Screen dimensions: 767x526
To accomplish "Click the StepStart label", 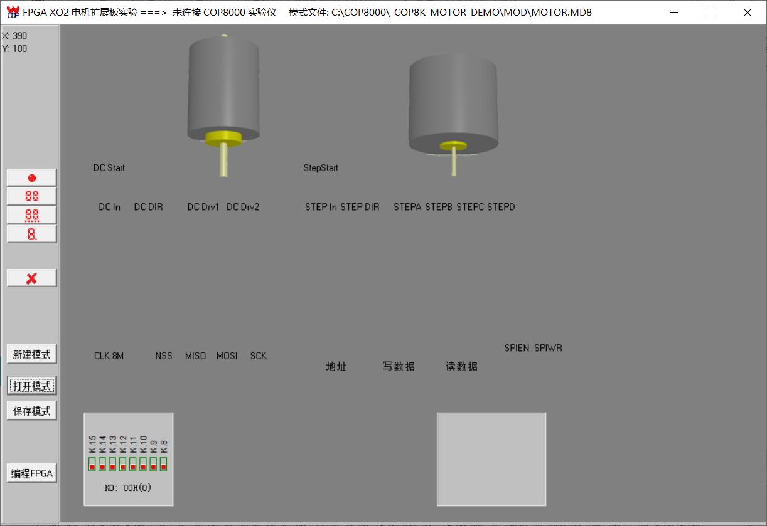I will 321,168.
